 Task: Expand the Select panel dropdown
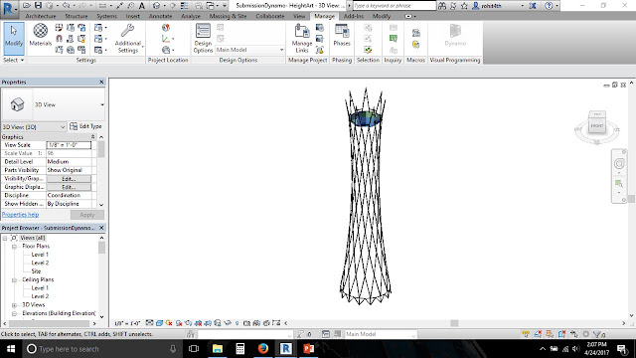point(13,60)
